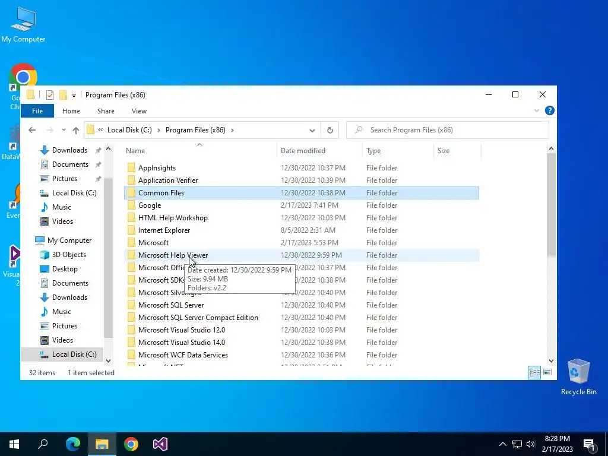Open the Share ribbon tab
This screenshot has height=456, width=608.
click(x=106, y=111)
